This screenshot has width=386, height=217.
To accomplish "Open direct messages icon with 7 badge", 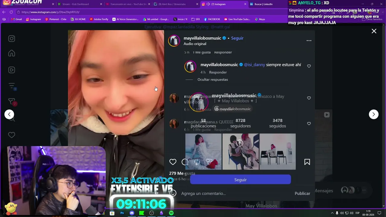I will coord(11,102).
